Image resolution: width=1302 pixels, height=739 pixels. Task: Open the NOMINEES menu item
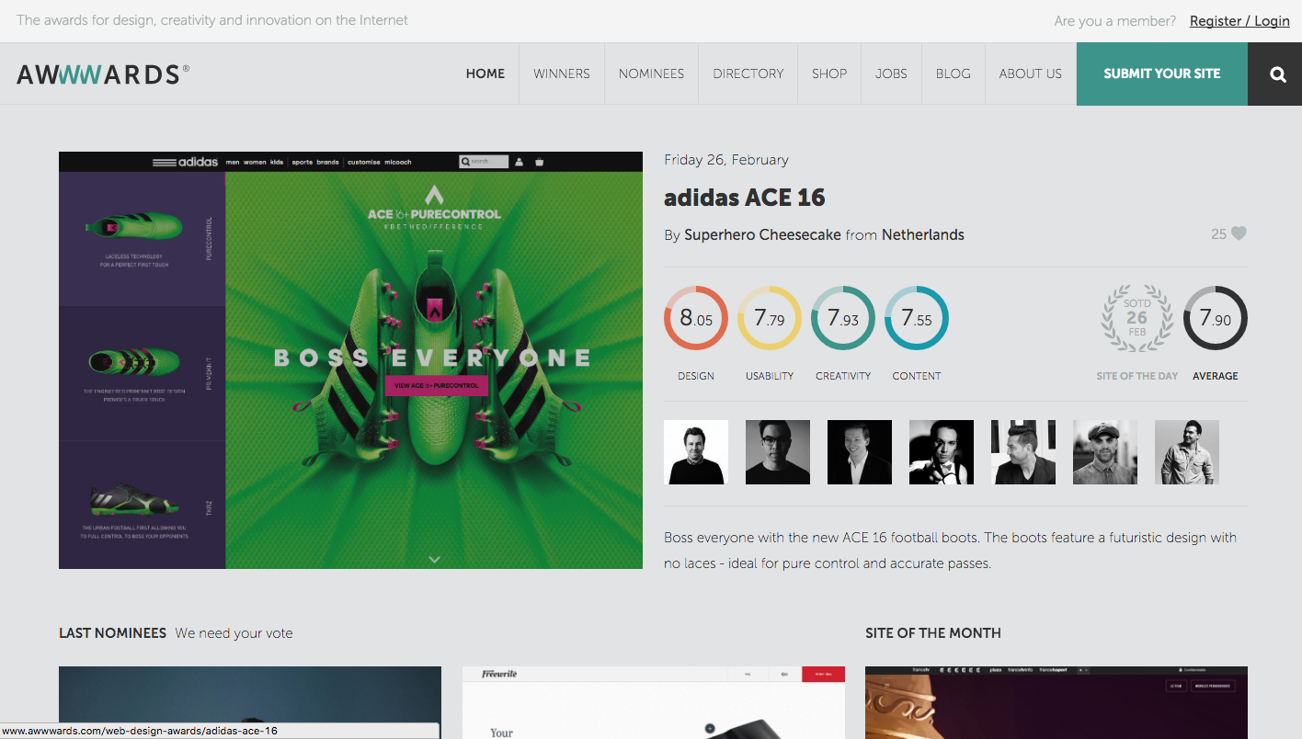tap(651, 74)
